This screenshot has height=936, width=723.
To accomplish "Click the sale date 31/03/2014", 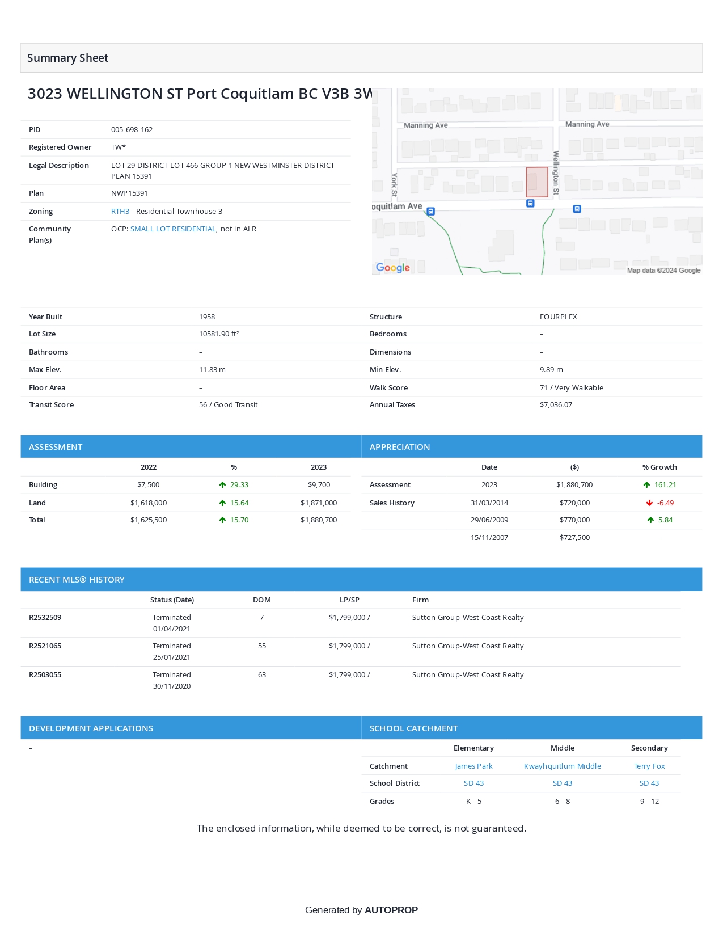I will coord(489,503).
